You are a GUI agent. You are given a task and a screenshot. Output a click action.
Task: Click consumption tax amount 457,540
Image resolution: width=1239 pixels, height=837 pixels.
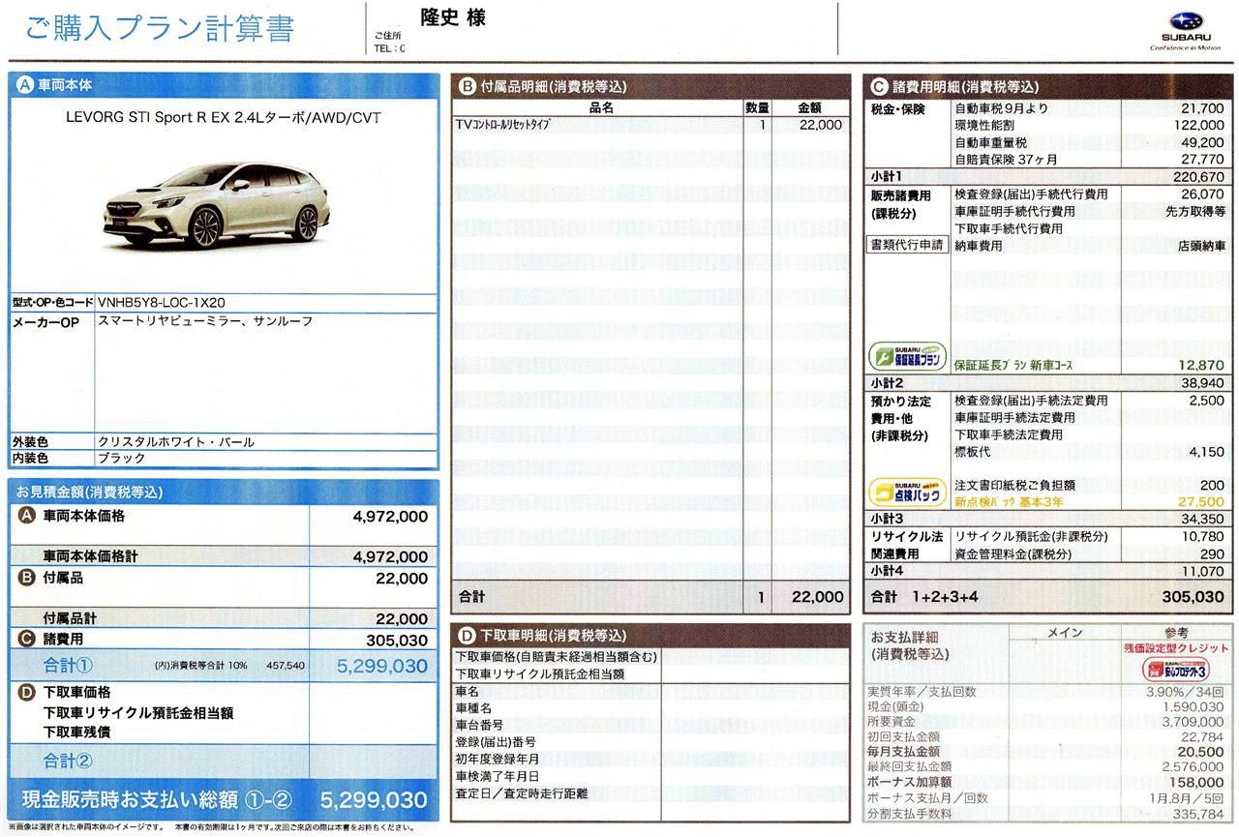284,666
